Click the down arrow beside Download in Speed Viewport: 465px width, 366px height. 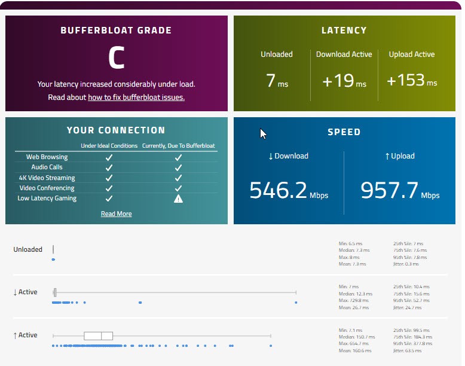point(271,156)
